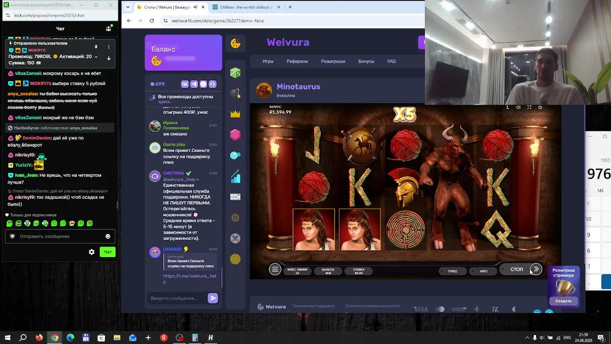Click Политика конфиденциальности footer link

coord(372,306)
